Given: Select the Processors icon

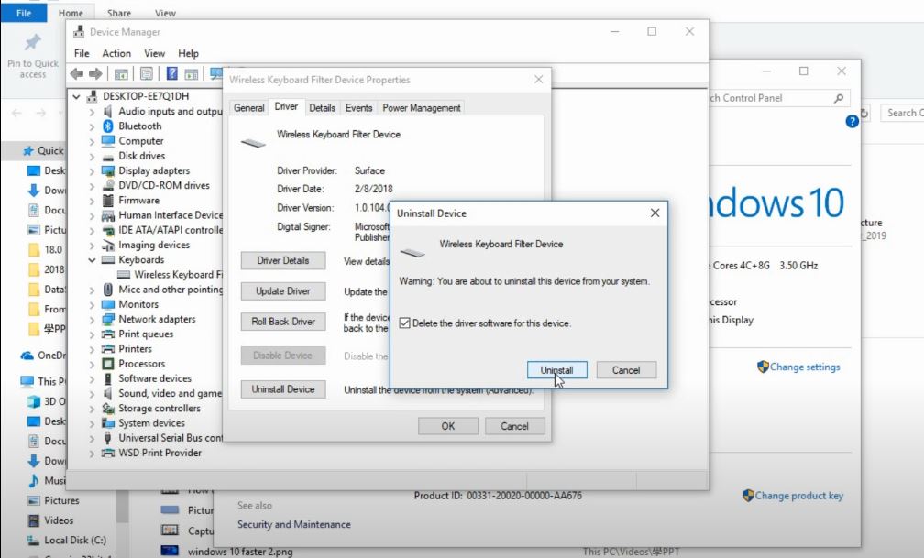Looking at the screenshot, I should 108,364.
